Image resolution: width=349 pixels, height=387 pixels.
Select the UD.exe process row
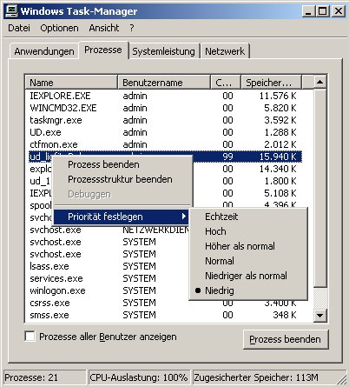[x=166, y=132]
